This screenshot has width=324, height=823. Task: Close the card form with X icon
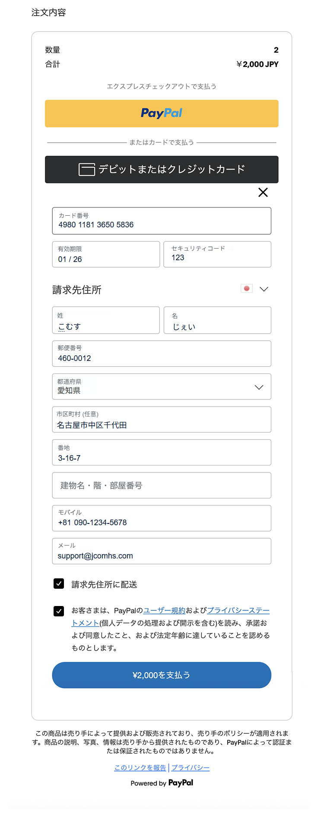click(263, 192)
